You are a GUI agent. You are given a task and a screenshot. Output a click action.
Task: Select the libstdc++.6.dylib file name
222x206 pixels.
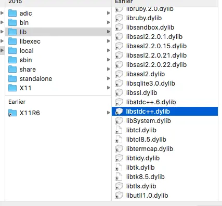[151, 102]
